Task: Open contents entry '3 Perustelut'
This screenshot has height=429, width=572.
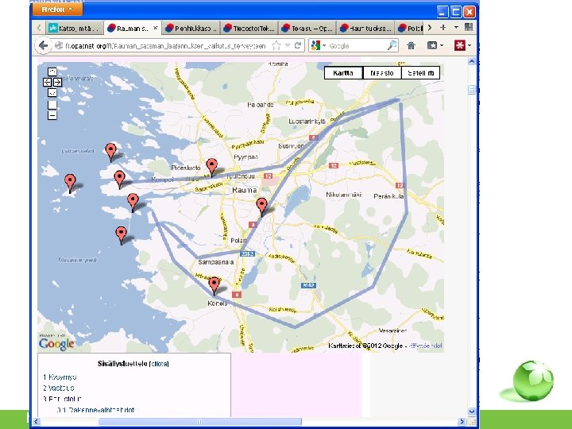Action: (62, 399)
